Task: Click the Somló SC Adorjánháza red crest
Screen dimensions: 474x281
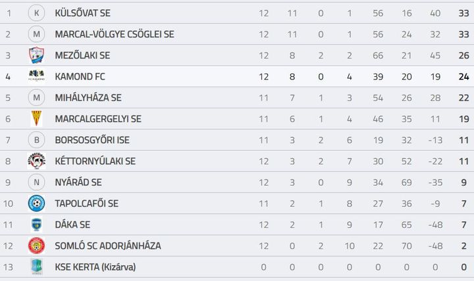Action: 36,246
